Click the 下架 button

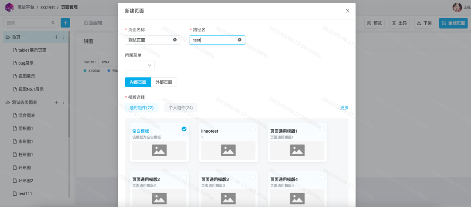pos(424,23)
